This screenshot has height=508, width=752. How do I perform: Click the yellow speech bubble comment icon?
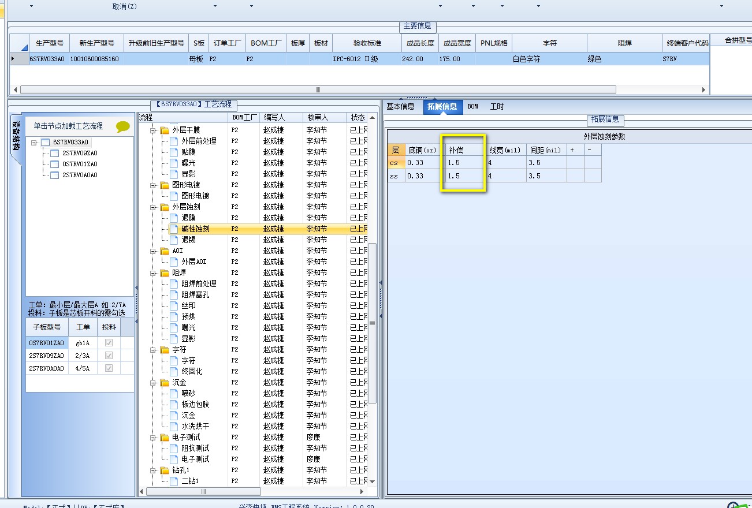tap(123, 127)
